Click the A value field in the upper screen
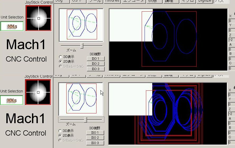235x148 pixels. (232, 49)
